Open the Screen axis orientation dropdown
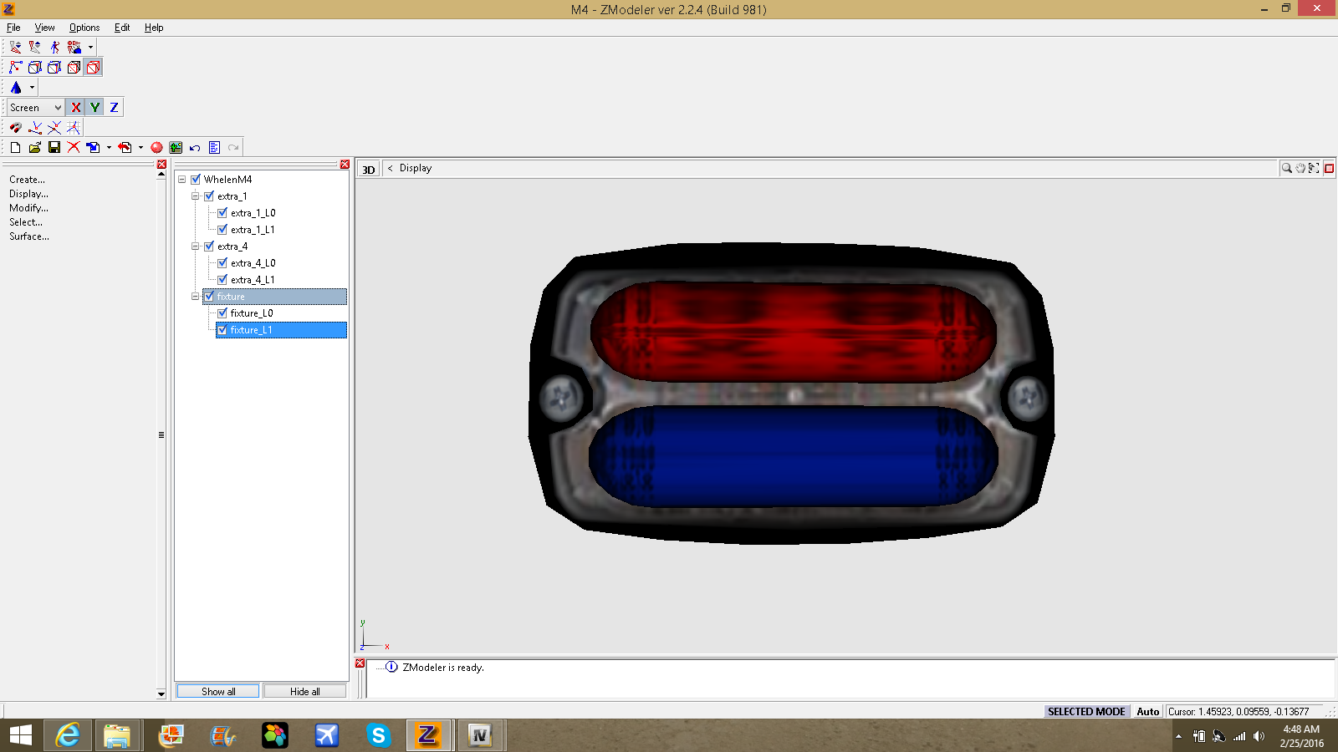The width and height of the screenshot is (1338, 752). click(36, 108)
